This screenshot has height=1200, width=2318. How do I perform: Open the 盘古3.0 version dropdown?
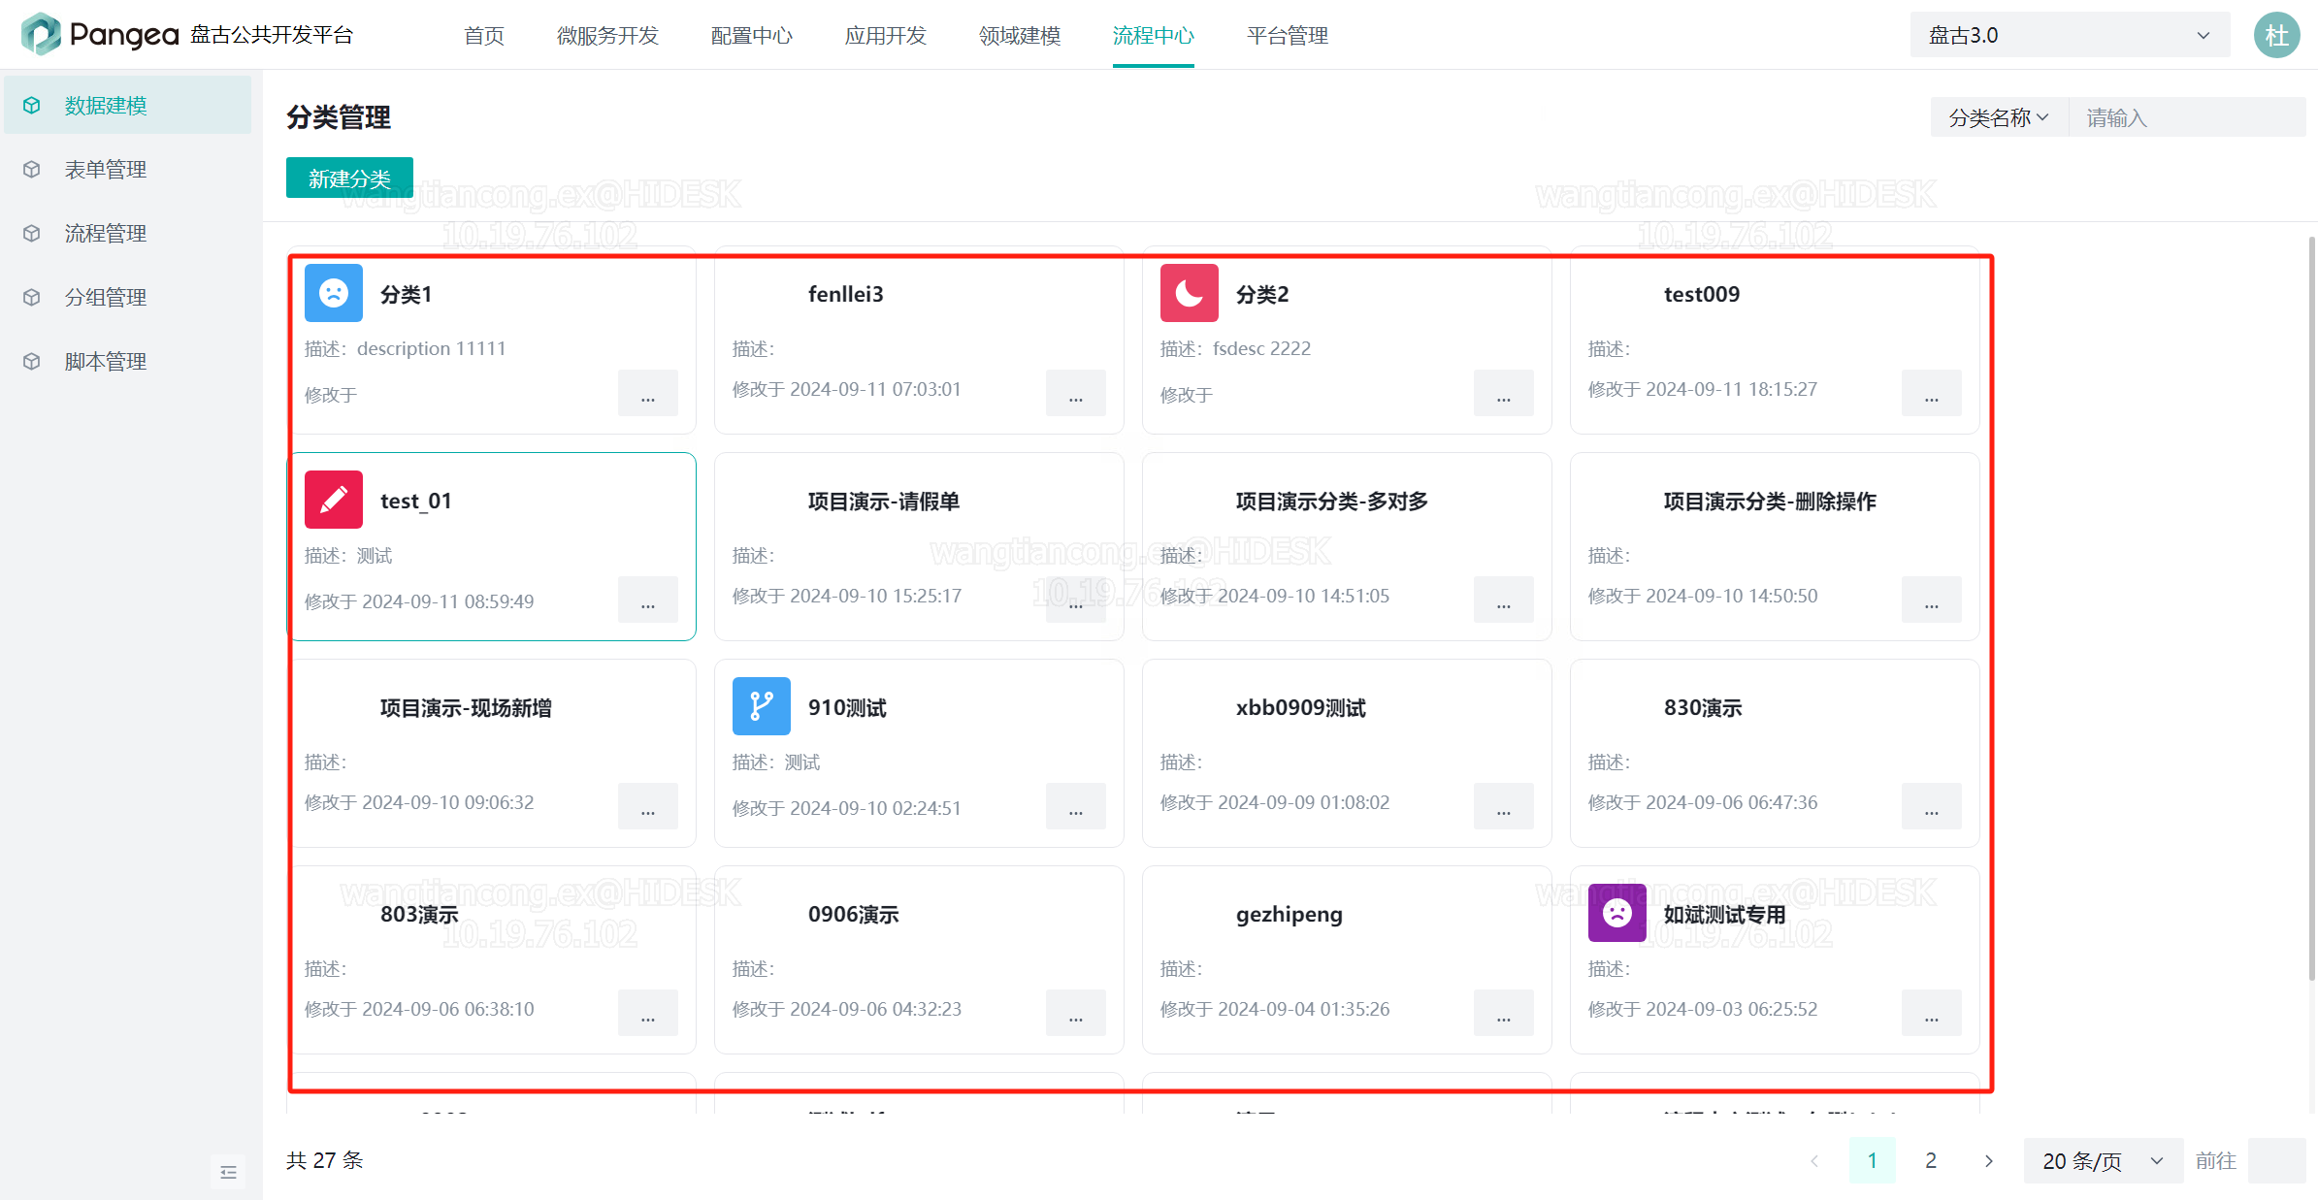pyautogui.click(x=2070, y=35)
